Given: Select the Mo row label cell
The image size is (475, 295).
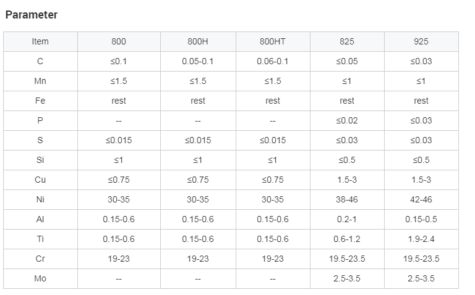Looking at the screenshot, I should [40, 278].
